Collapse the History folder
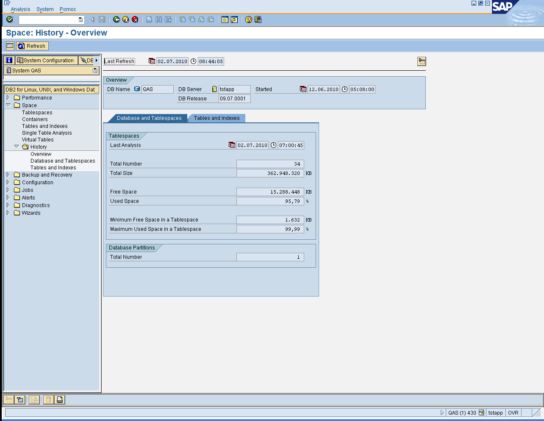 pyautogui.click(x=17, y=147)
